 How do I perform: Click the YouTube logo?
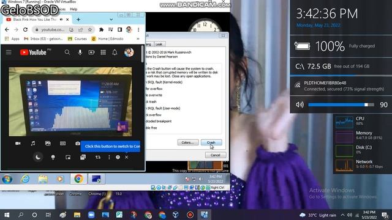tap(33, 53)
